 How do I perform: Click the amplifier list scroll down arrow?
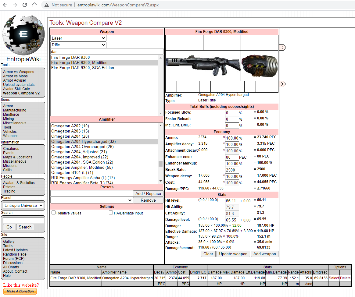(160, 181)
